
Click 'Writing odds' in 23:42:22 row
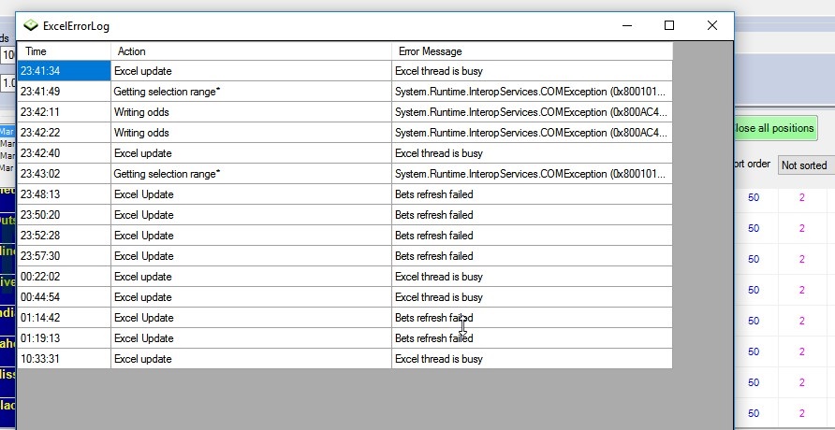pos(141,133)
